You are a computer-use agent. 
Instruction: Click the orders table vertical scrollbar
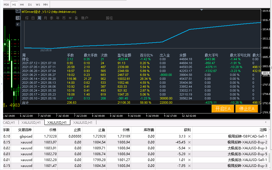coord(270,157)
